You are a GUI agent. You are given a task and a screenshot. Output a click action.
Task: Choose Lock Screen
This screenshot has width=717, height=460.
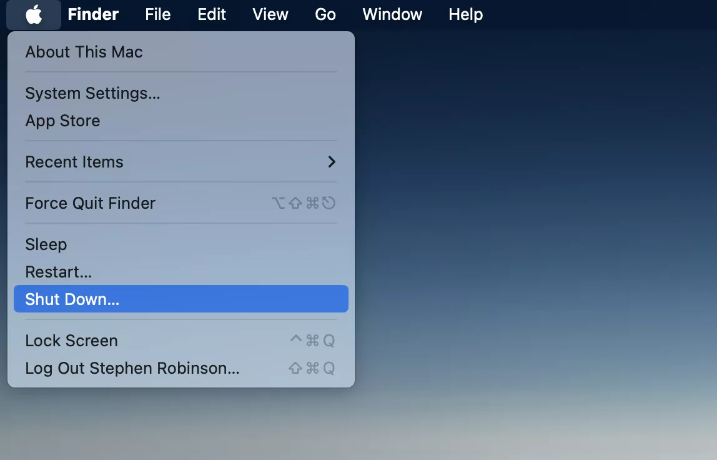click(71, 341)
